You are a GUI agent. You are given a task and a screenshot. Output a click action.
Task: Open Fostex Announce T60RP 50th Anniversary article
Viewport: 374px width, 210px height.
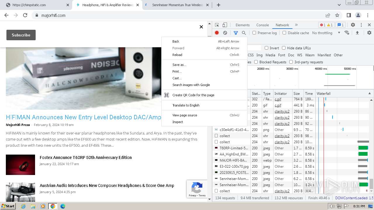(x=86, y=157)
